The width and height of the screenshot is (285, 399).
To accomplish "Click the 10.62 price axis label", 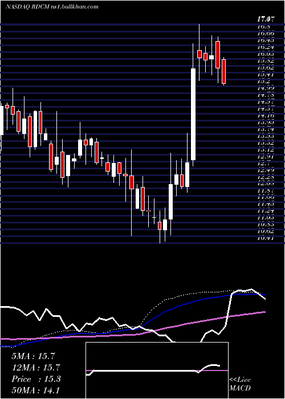I will [x=266, y=231].
